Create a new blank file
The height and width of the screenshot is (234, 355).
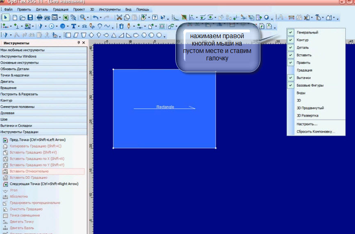(x=15, y=18)
